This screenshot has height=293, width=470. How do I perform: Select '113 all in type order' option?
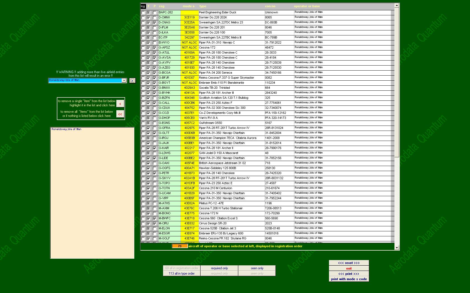coord(182,273)
